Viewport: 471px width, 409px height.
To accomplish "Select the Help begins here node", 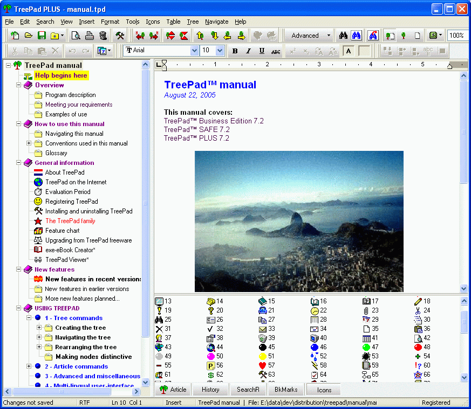I will [61, 75].
